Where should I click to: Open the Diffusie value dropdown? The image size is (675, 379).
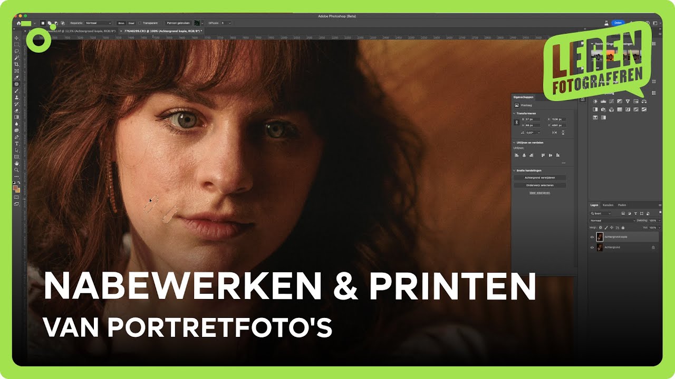click(227, 23)
